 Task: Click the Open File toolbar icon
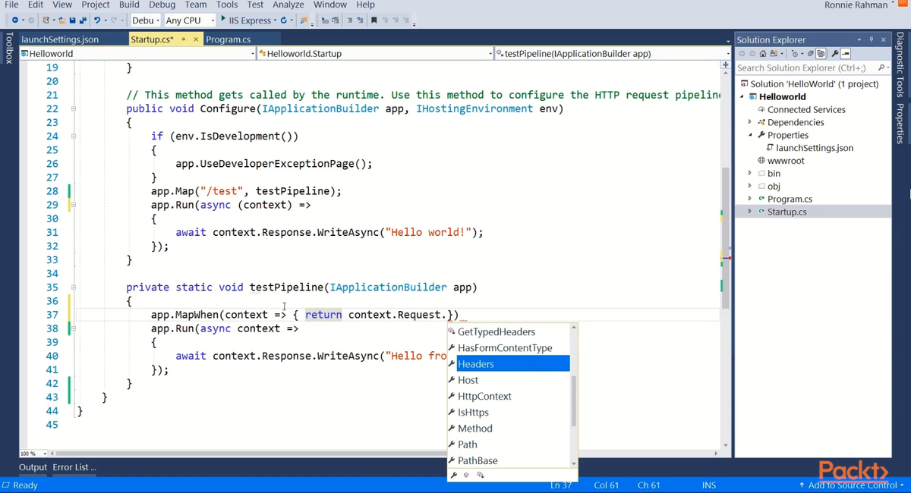[x=62, y=20]
